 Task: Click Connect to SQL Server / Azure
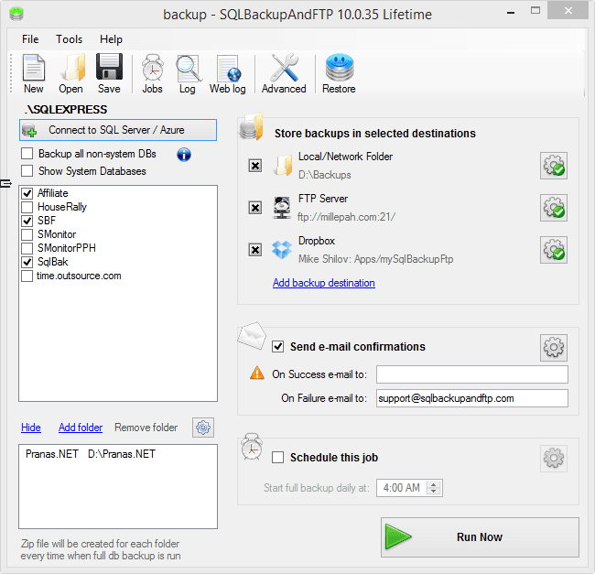pos(118,130)
